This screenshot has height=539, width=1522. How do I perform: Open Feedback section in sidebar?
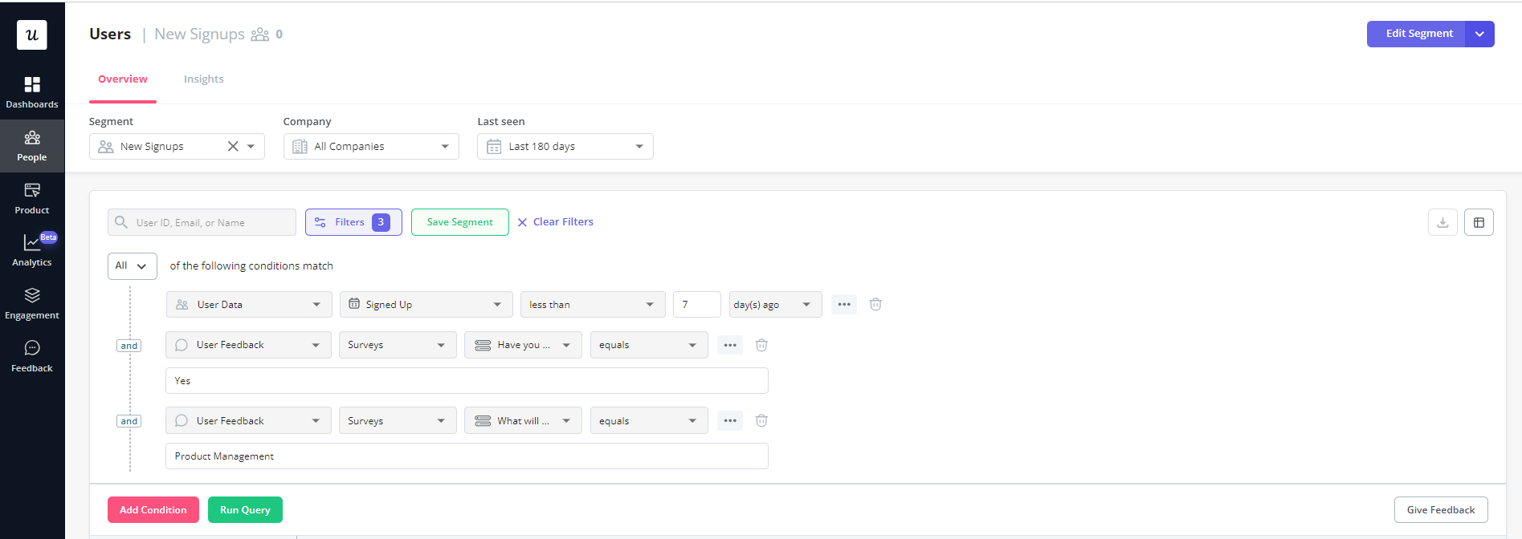(x=32, y=356)
